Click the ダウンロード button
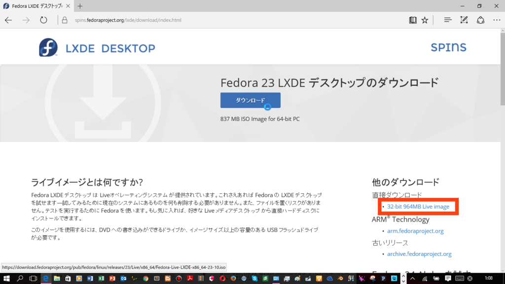The height and width of the screenshot is (284, 505). (250, 100)
